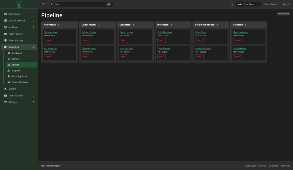Reject recruit Priya Shah

pyautogui.click(x=199, y=40)
